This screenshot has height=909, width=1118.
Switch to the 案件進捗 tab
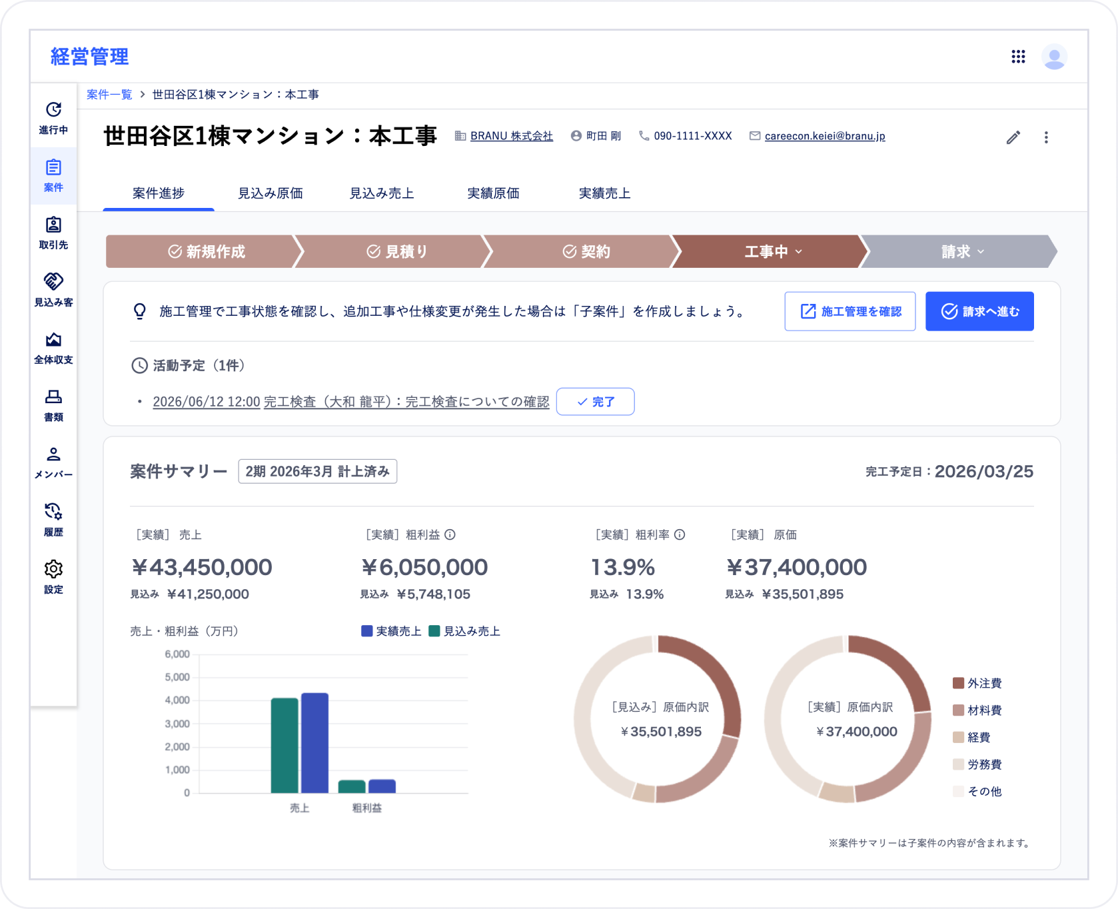pyautogui.click(x=159, y=193)
